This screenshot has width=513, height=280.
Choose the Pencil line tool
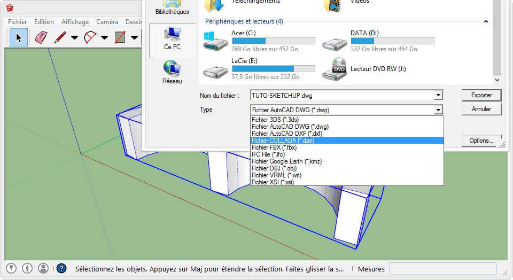[60, 37]
